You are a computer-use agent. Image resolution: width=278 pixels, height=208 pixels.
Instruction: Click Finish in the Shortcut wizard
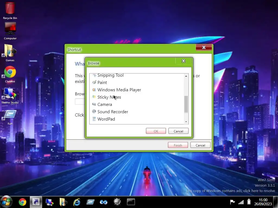(x=178, y=145)
